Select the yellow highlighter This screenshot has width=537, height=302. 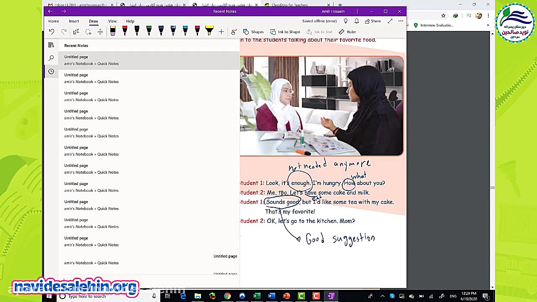[x=209, y=31]
